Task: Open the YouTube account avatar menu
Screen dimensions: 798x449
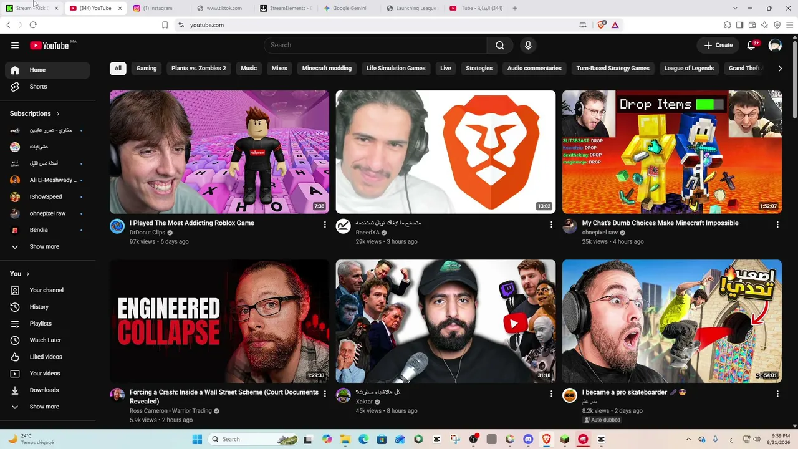Action: [775, 45]
